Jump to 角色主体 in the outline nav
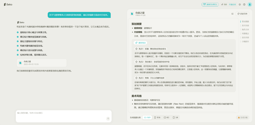 pos(245,29)
